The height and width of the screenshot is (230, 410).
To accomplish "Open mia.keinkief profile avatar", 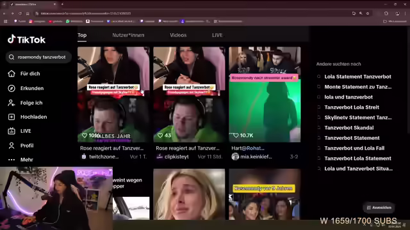I will click(x=235, y=157).
